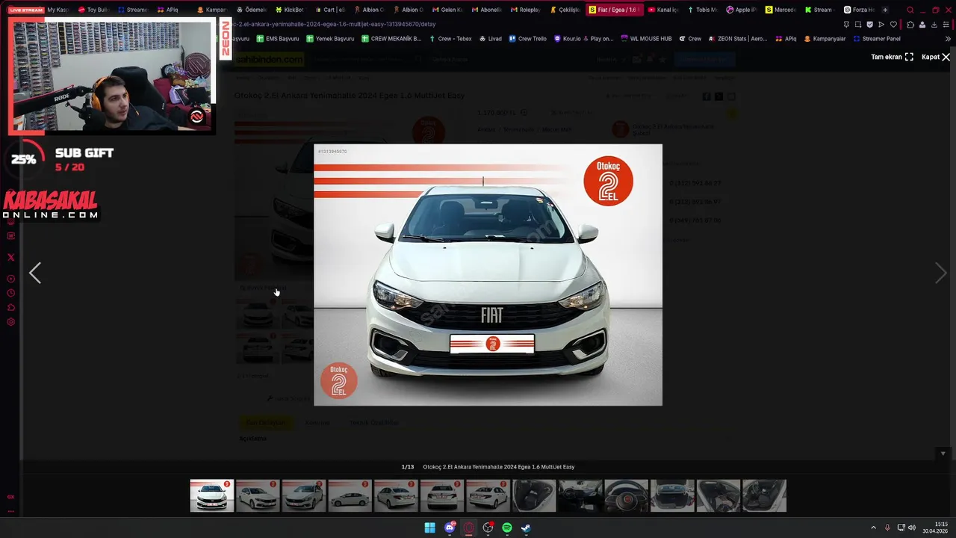Open the tab search magnifier icon
This screenshot has width=956, height=538.
click(x=910, y=10)
